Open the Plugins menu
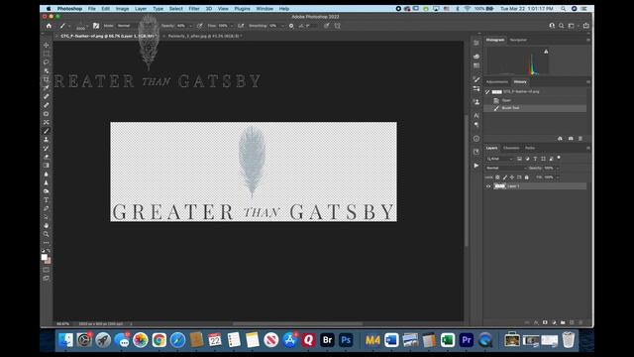 [242, 9]
